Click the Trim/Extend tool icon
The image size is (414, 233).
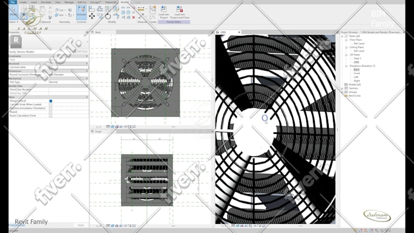click(116, 16)
